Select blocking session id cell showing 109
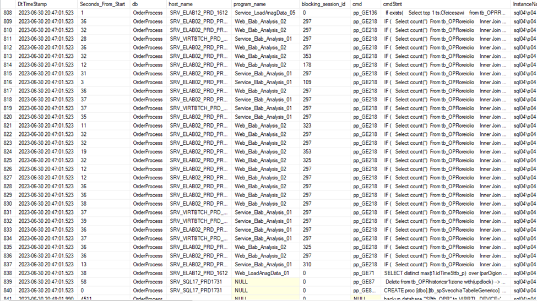 click(307, 83)
